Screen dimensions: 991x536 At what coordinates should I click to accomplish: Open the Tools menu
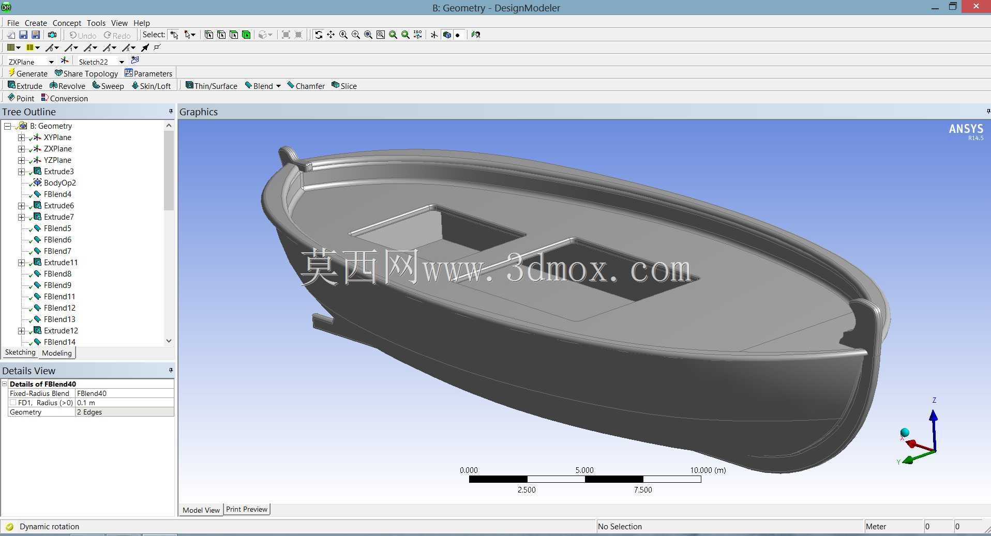coord(96,23)
